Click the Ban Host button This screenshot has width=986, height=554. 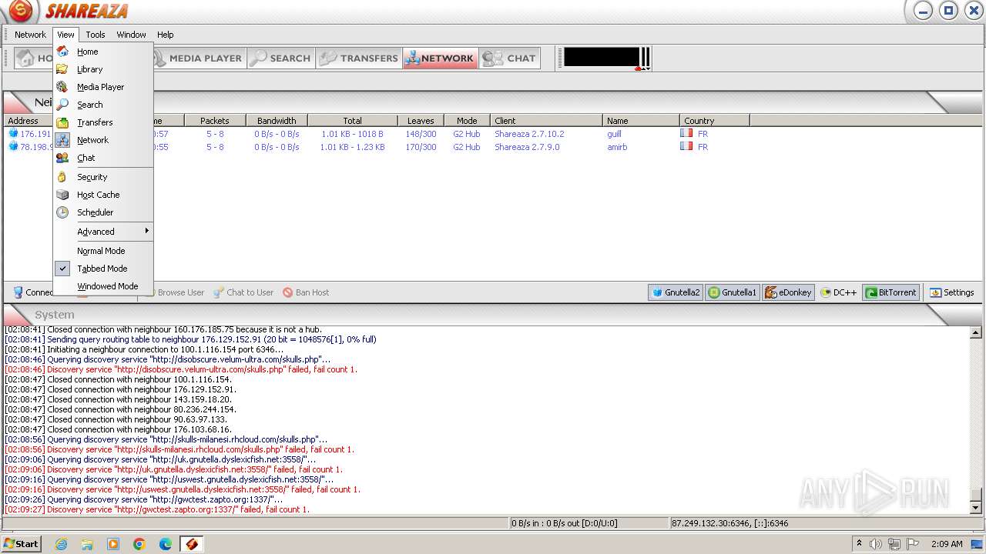coord(306,292)
